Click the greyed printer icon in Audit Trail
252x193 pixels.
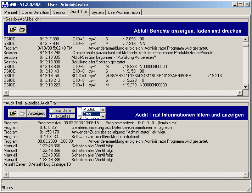coord(22,113)
